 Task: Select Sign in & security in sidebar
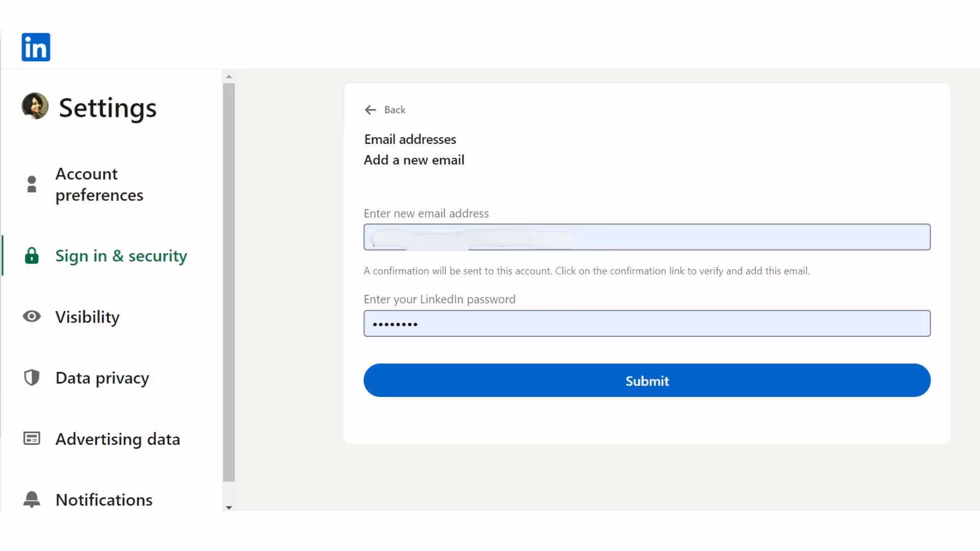click(121, 256)
